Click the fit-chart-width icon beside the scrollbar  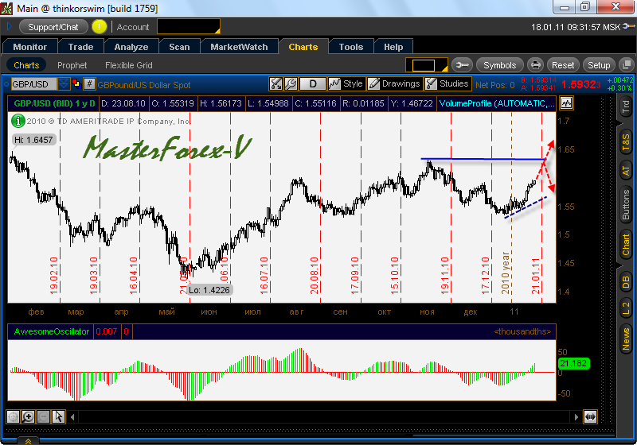tap(590, 416)
